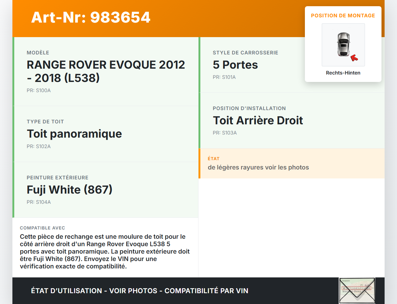Click the 'POSITION DE MONTAGE' card label
The image size is (397, 304).
(343, 16)
